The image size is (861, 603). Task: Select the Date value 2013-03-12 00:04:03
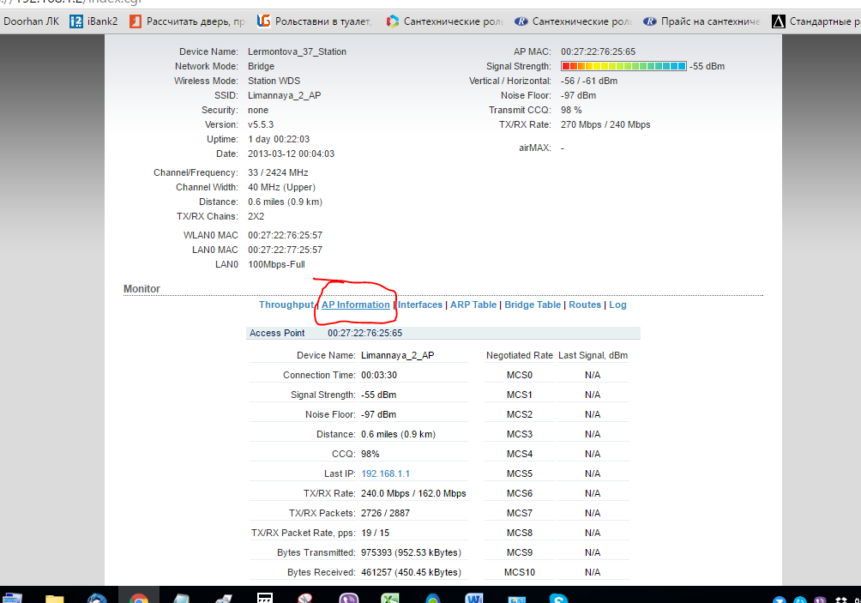tap(291, 154)
